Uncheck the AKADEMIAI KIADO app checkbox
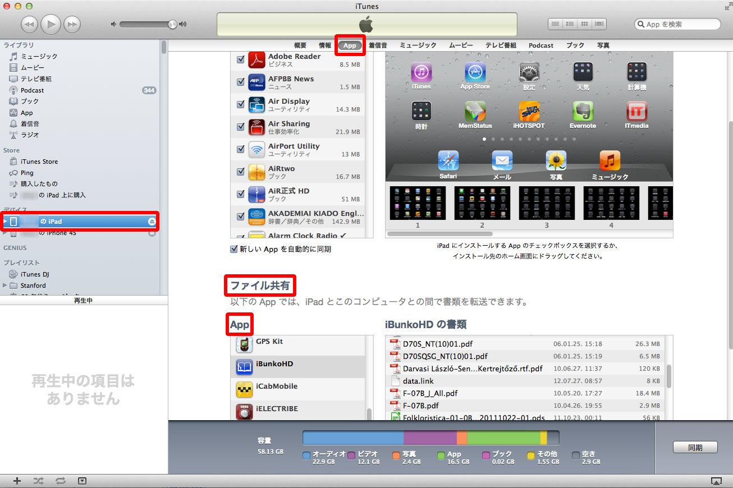This screenshot has height=488, width=733. [241, 217]
